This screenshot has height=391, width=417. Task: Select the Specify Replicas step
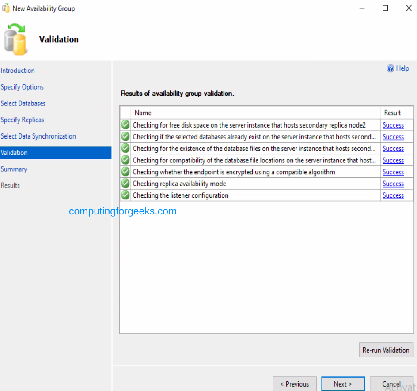coord(23,120)
